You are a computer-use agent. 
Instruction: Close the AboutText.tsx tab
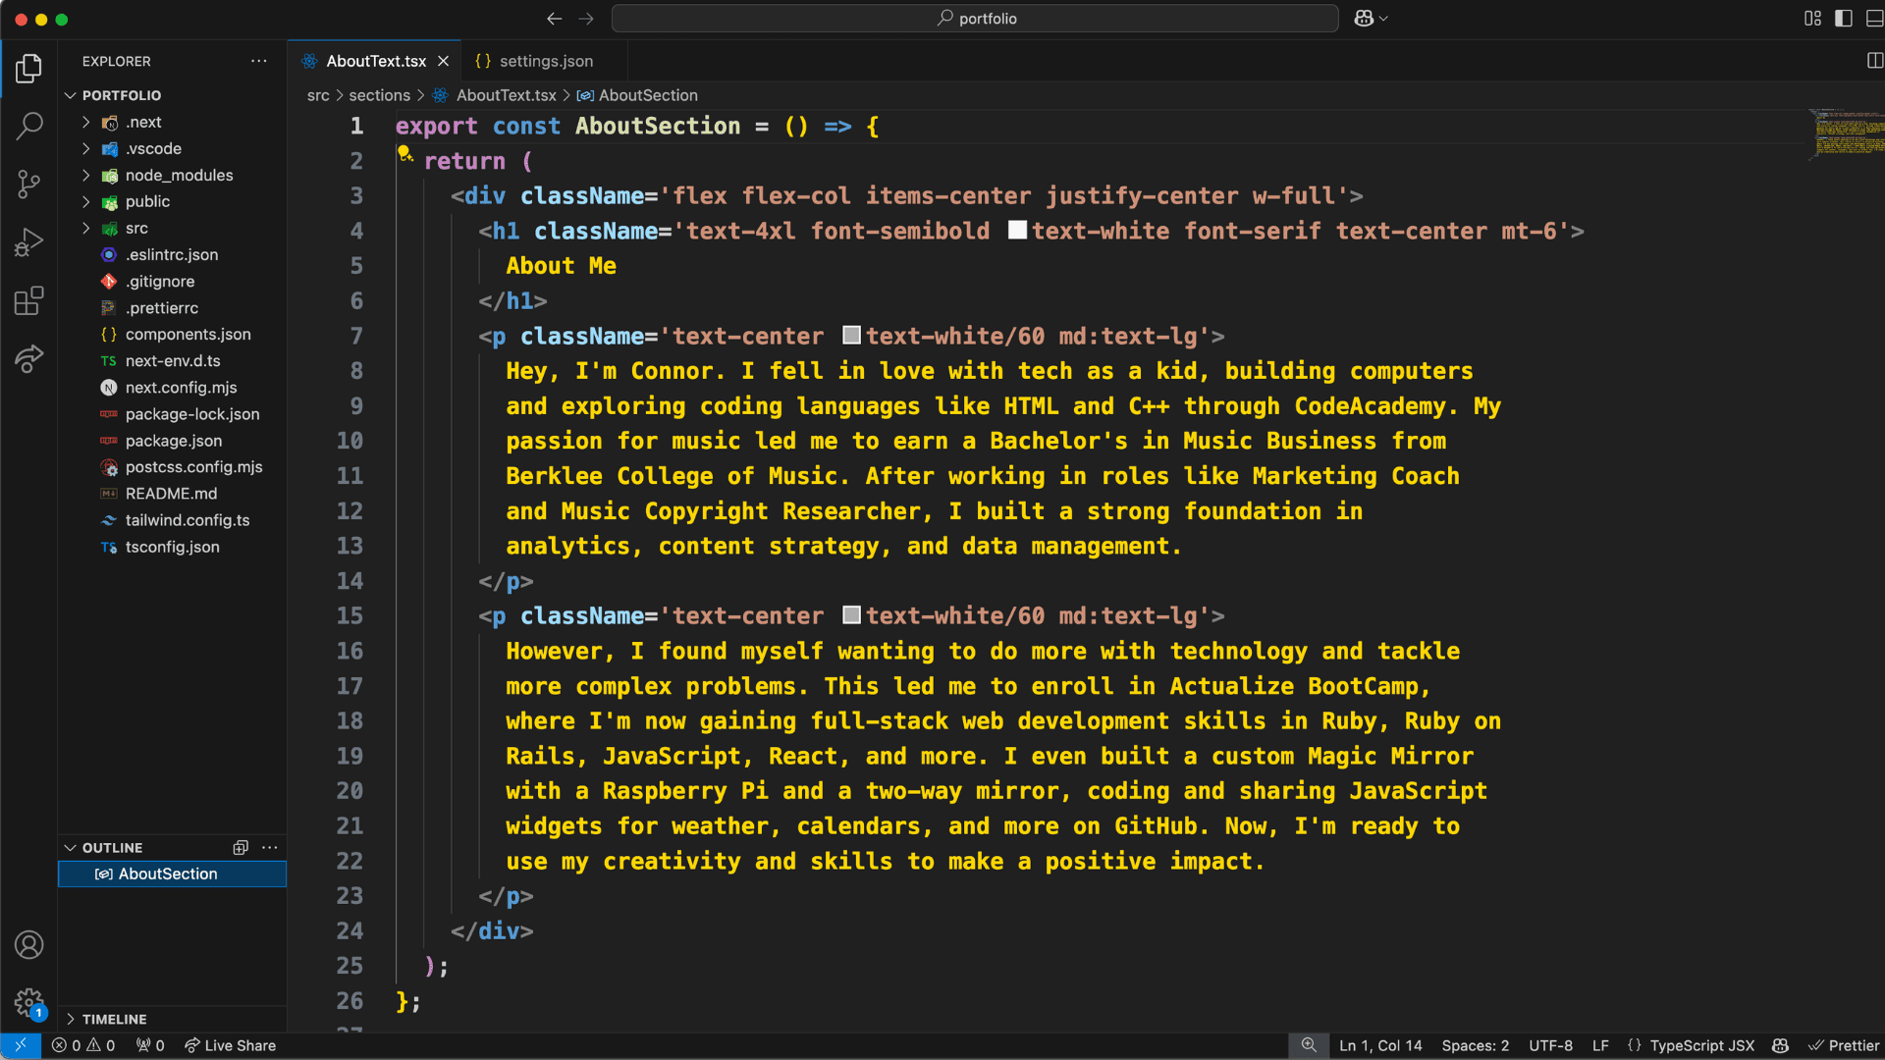[x=444, y=61]
